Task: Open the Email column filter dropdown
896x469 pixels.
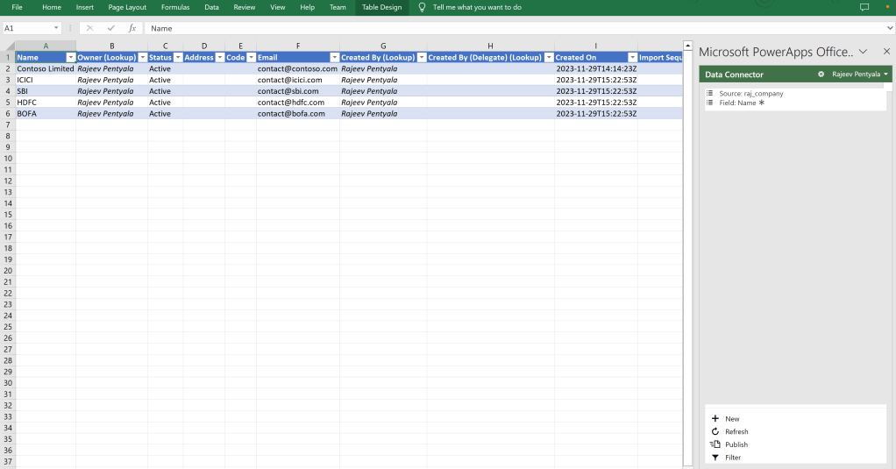Action: pos(334,58)
